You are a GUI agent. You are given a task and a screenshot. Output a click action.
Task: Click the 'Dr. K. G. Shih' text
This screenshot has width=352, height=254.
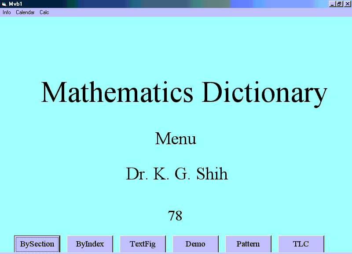click(177, 174)
